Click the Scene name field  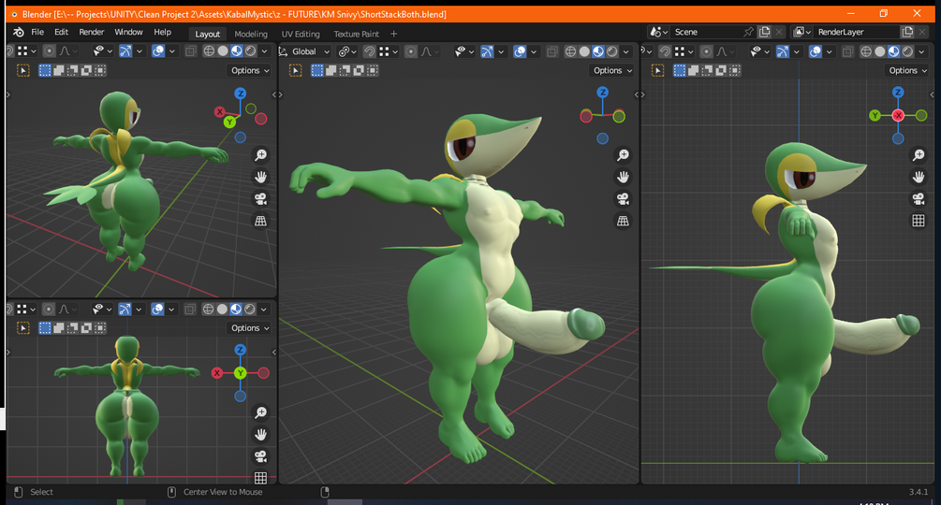click(706, 33)
